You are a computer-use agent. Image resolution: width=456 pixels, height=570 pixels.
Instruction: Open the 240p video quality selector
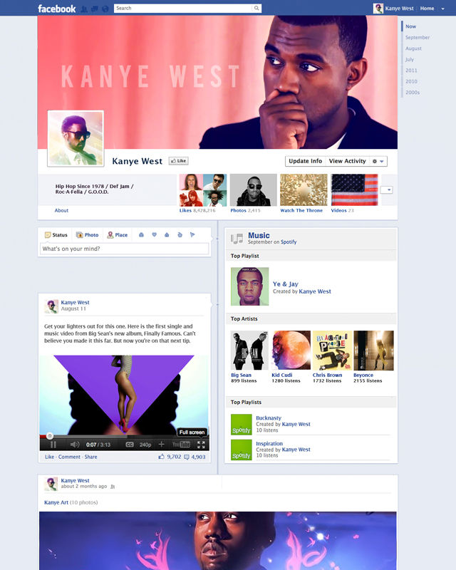145,445
